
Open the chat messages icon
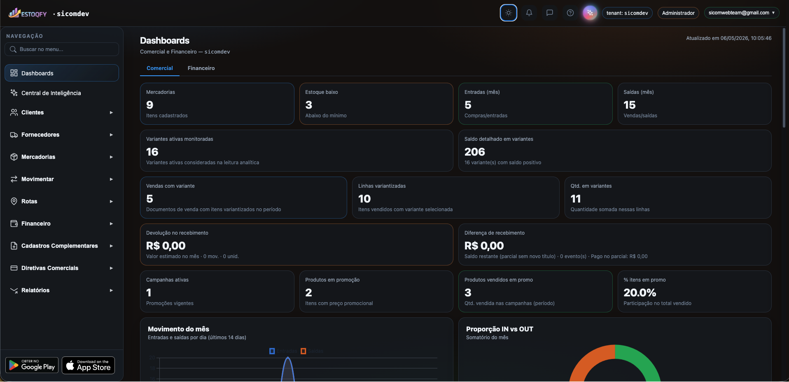pos(550,13)
